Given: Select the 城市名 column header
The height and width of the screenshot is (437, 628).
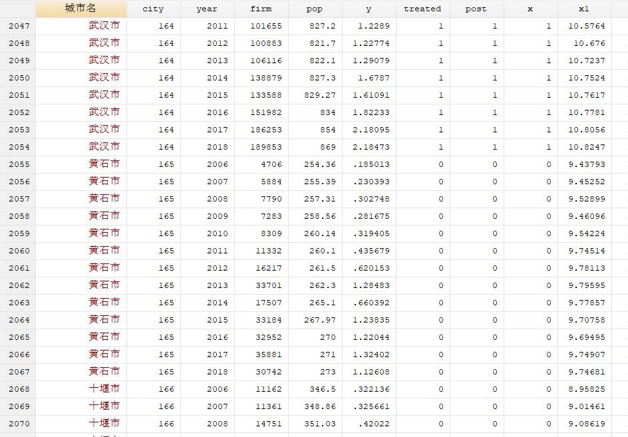Looking at the screenshot, I should [81, 9].
